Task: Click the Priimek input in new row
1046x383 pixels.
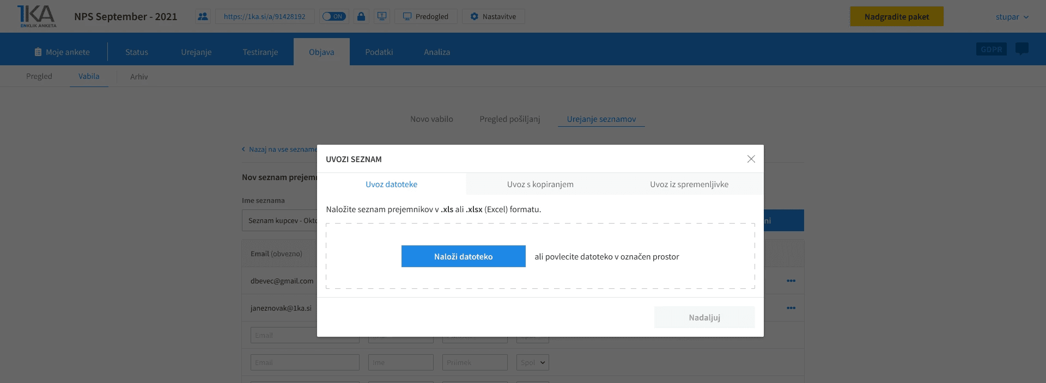Action: tap(475, 362)
